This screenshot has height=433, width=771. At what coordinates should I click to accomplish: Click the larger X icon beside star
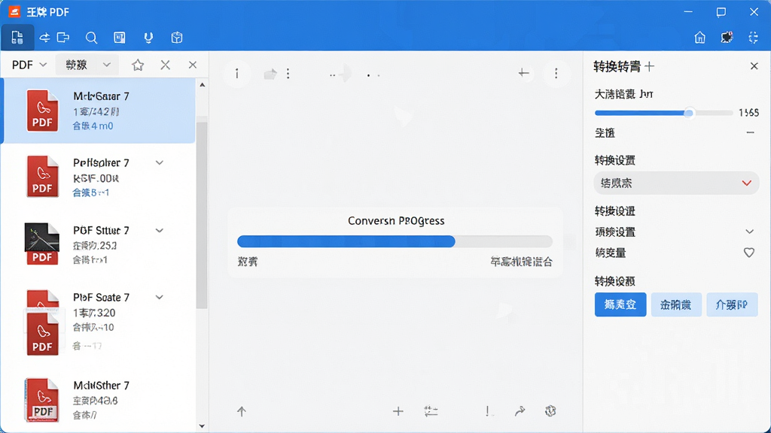(x=165, y=65)
